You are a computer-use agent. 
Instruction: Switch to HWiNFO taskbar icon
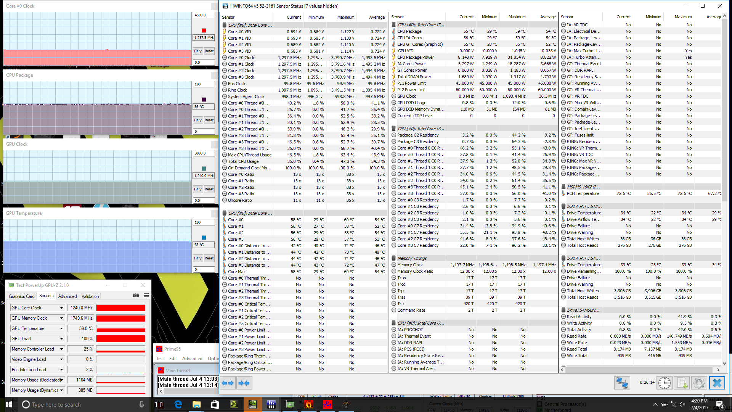point(271,404)
